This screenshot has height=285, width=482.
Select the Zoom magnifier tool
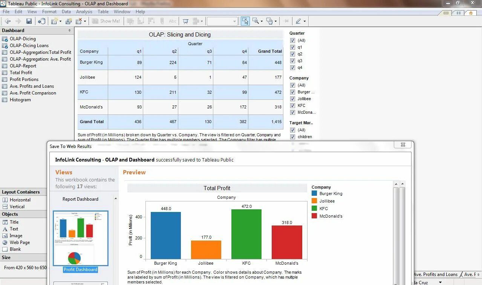[x=256, y=21]
